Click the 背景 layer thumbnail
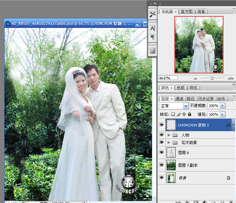 [171, 178]
